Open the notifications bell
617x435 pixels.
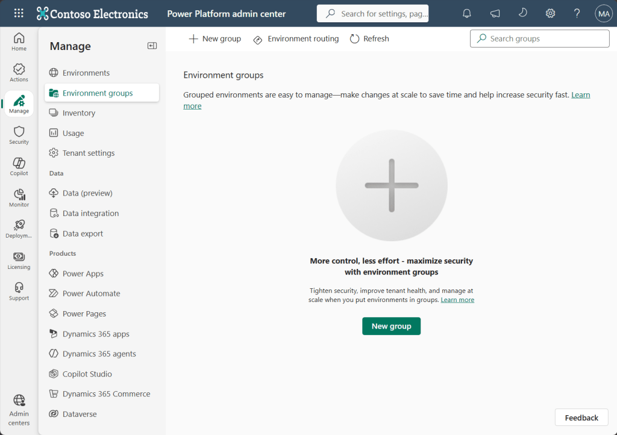467,13
